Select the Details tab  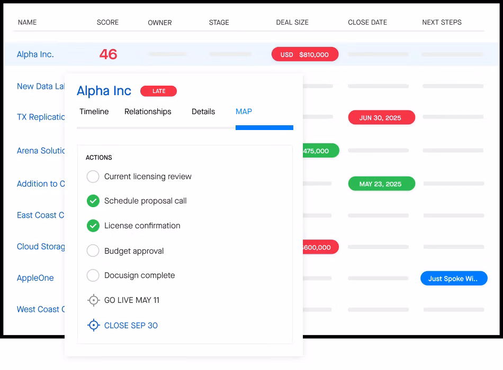tap(203, 112)
